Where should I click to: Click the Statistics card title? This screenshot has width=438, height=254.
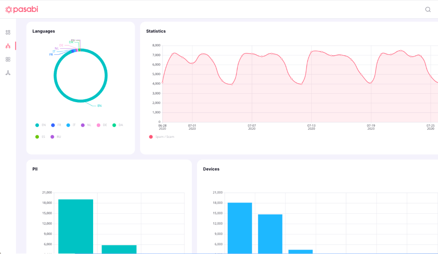tap(156, 31)
